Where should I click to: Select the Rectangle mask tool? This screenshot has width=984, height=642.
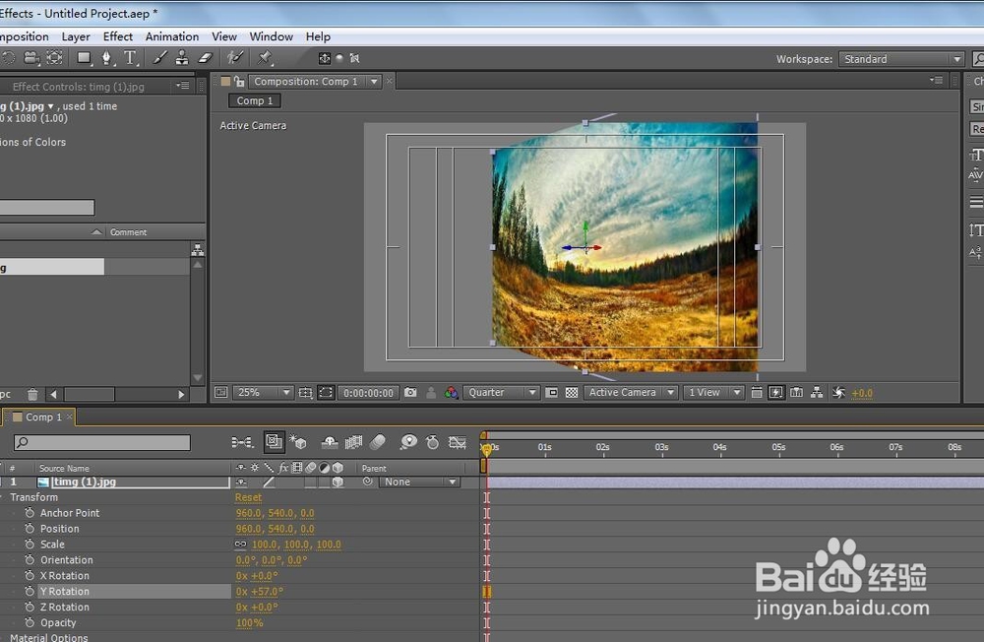point(84,58)
